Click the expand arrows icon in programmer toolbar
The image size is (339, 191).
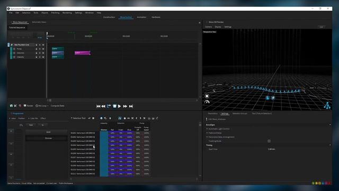[157, 118]
